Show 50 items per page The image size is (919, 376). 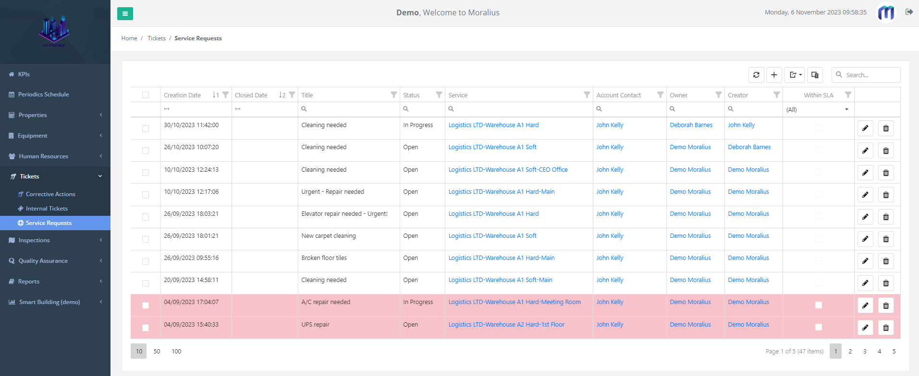(x=157, y=351)
